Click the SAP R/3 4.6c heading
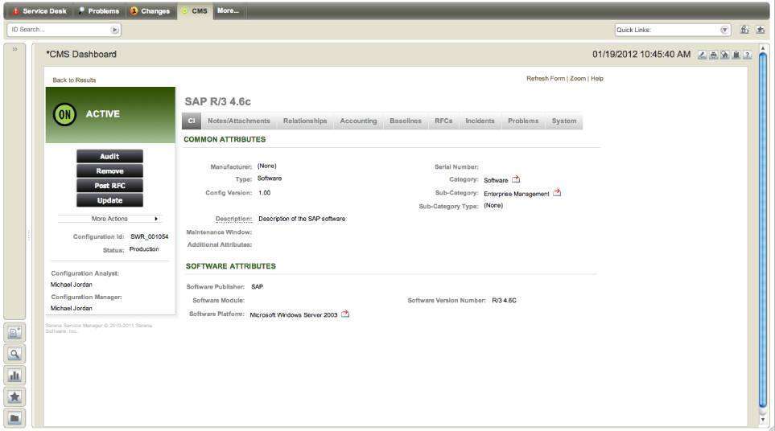Screen dimensions: 775x431 pyautogui.click(x=217, y=101)
